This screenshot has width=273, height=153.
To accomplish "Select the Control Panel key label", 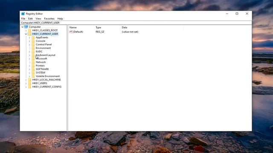I will coord(44,44).
